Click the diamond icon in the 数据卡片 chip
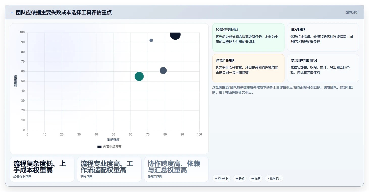Image resolution: width=369 pixels, height=192 pixels. [268, 178]
